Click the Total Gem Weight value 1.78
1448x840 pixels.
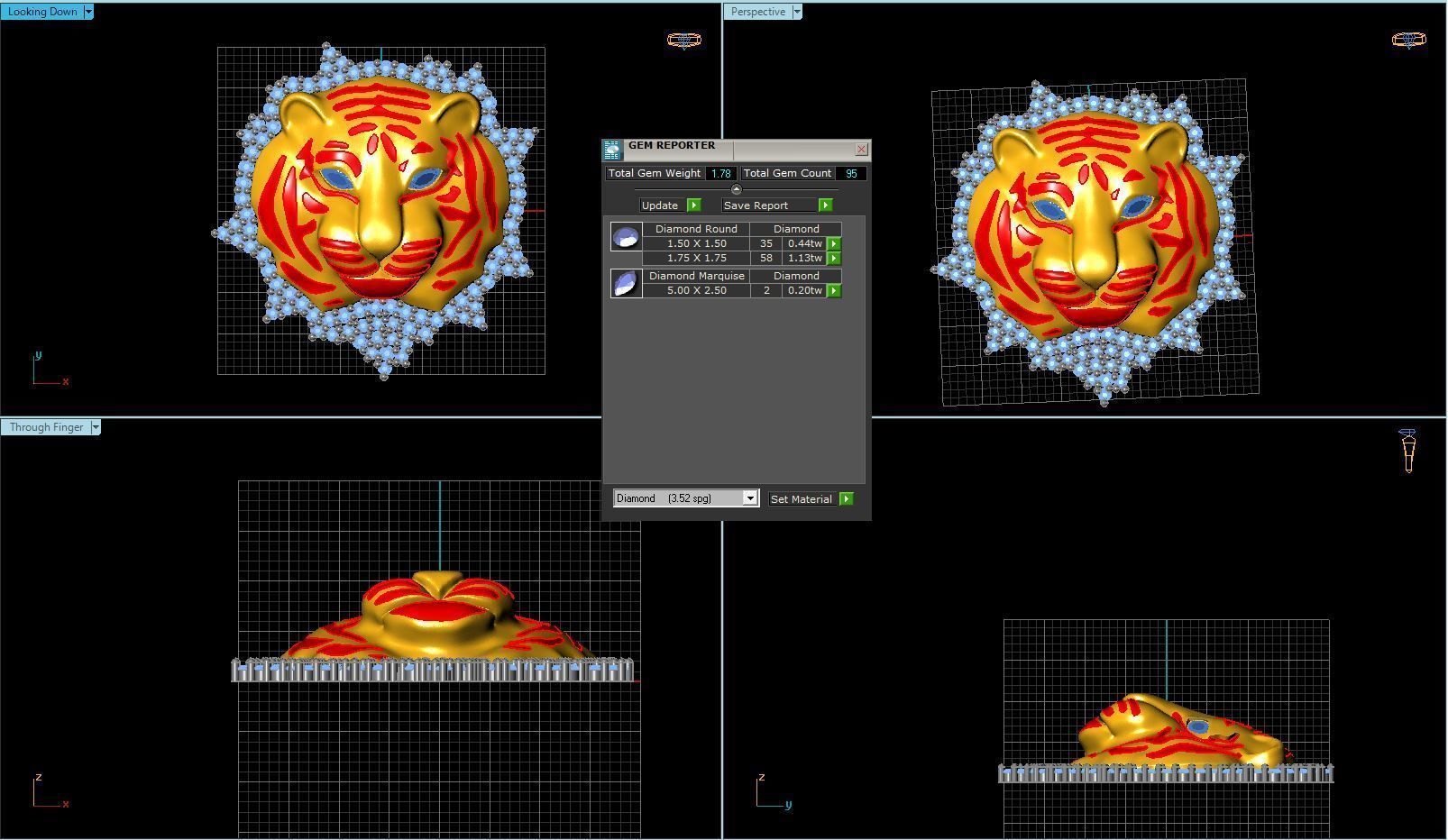coord(720,173)
